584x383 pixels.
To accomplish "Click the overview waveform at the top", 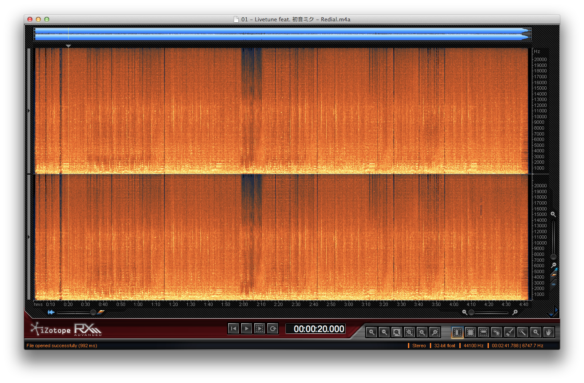I will 283,34.
